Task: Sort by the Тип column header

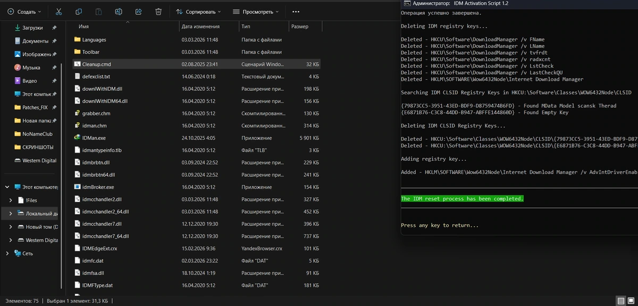Action: coord(263,26)
